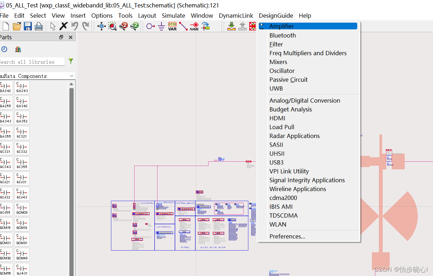
Task: Create a new schematic with the New icon
Action: [x=5, y=26]
